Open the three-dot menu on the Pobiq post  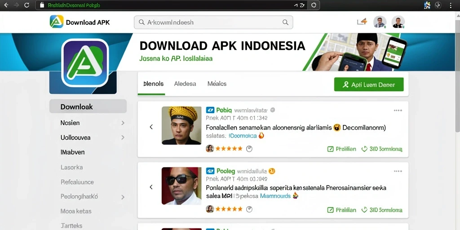[398, 111]
